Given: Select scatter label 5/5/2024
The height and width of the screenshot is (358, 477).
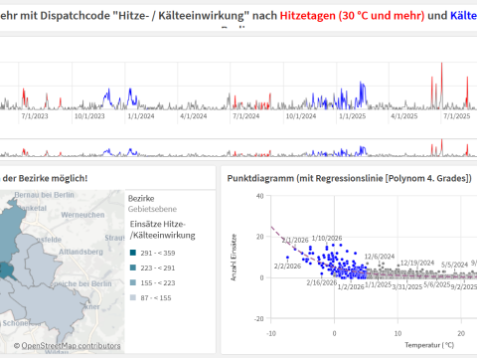Looking at the screenshot, I should [x=454, y=265].
